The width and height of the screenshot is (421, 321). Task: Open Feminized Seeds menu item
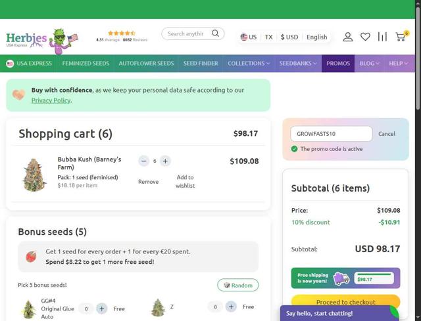pos(86,64)
